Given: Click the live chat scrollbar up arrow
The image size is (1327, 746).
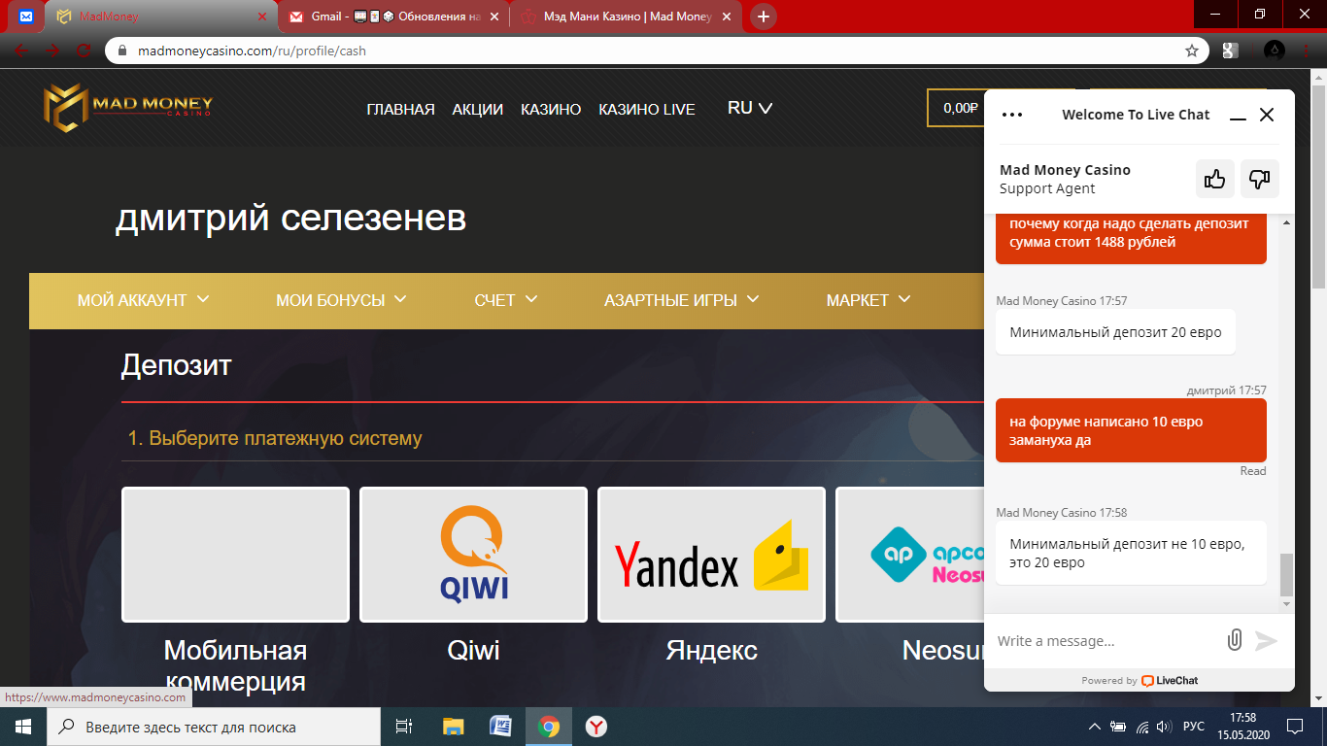Looking at the screenshot, I should click(1287, 222).
